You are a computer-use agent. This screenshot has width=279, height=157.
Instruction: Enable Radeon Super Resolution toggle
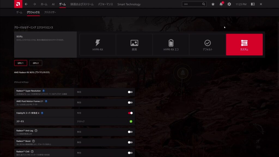click(x=130, y=92)
